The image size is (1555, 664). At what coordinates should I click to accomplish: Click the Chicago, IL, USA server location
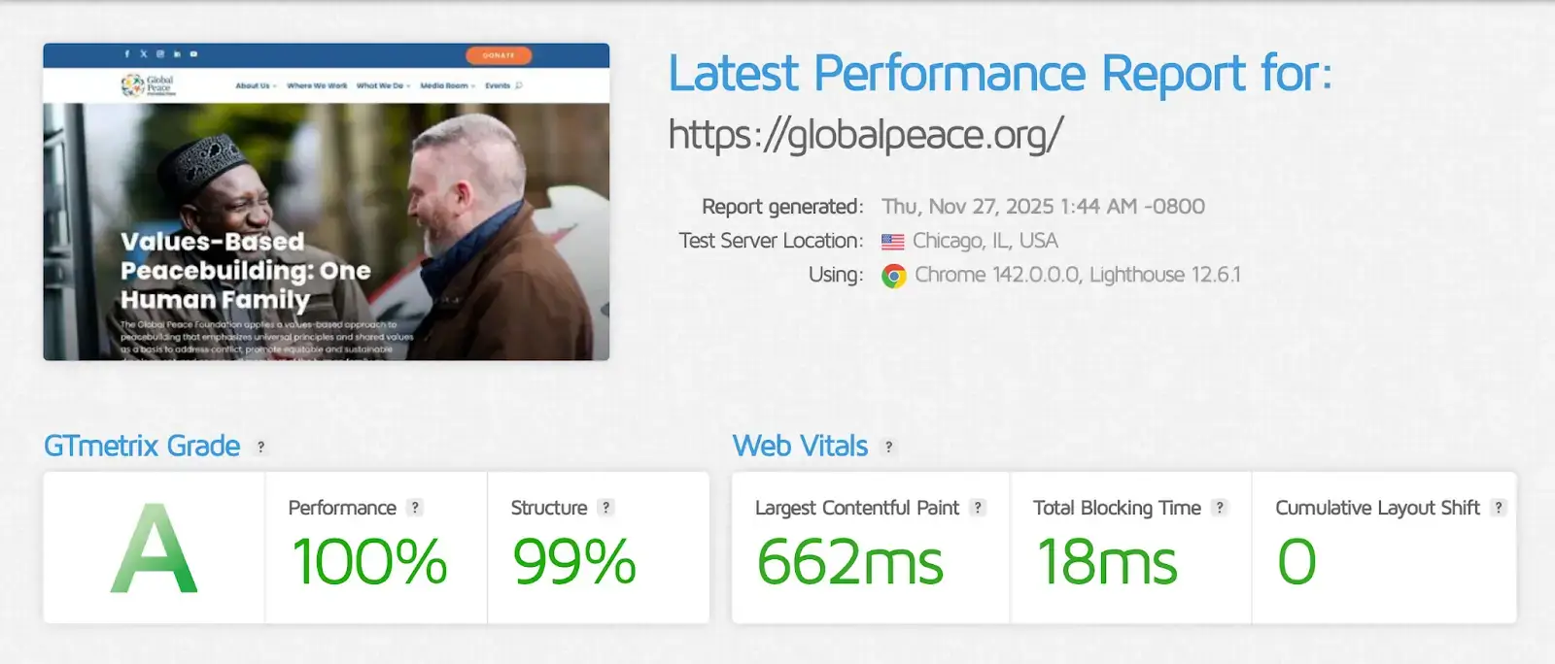[x=985, y=241]
